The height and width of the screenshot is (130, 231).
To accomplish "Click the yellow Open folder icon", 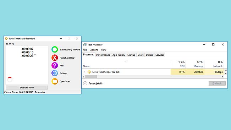I will tap(55, 81).
